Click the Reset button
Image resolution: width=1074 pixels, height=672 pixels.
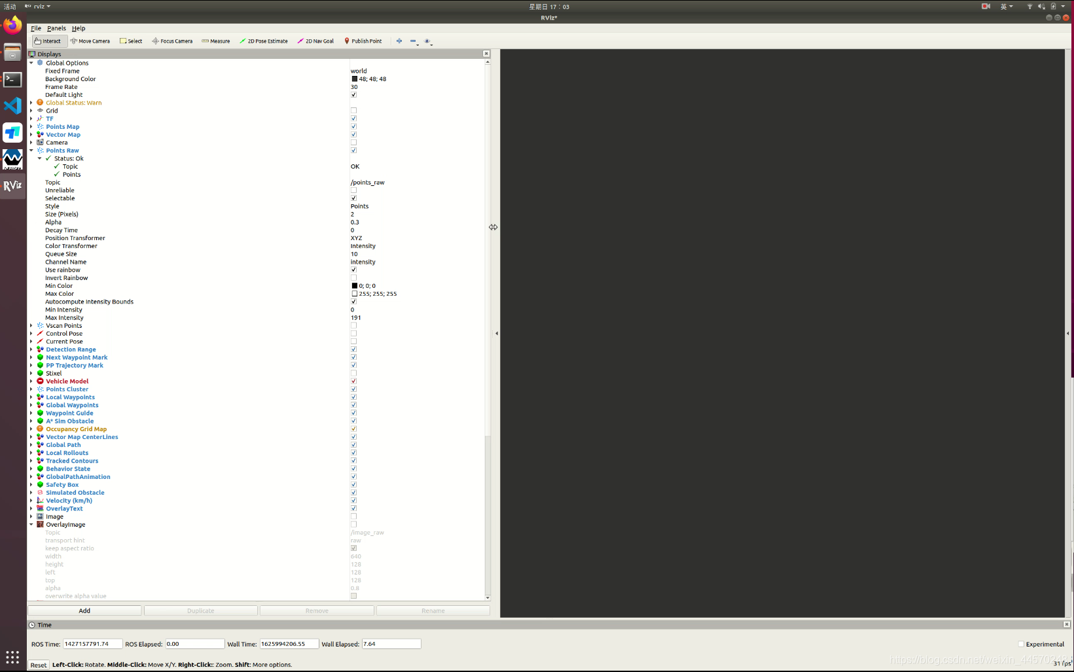click(x=39, y=665)
